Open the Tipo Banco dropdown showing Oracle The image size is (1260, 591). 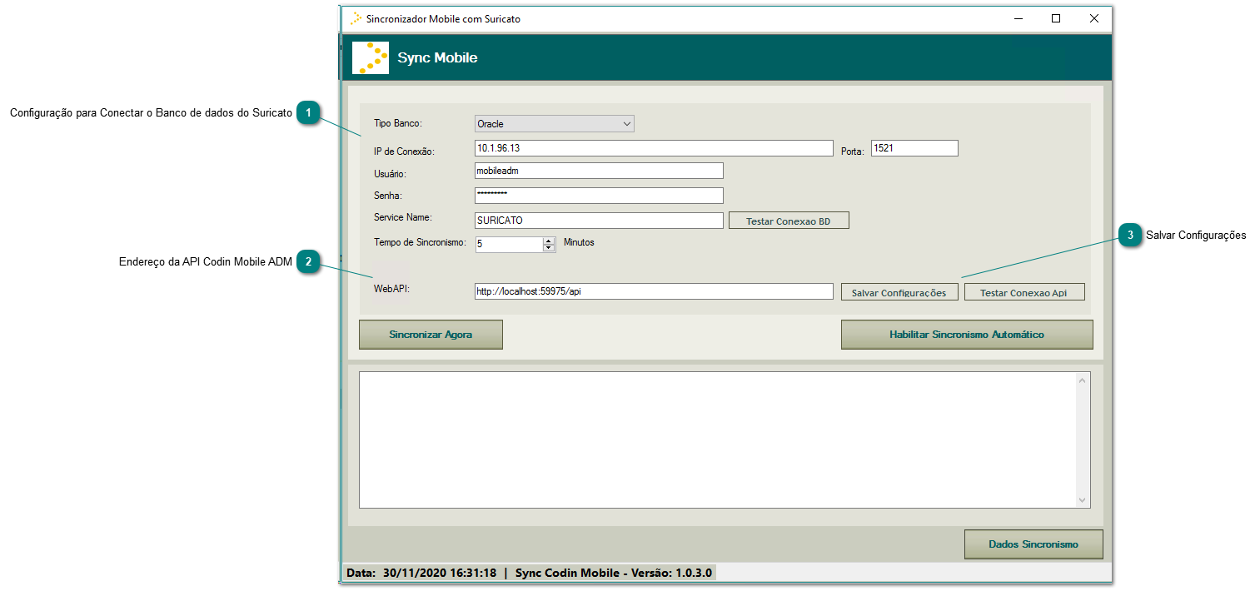554,124
